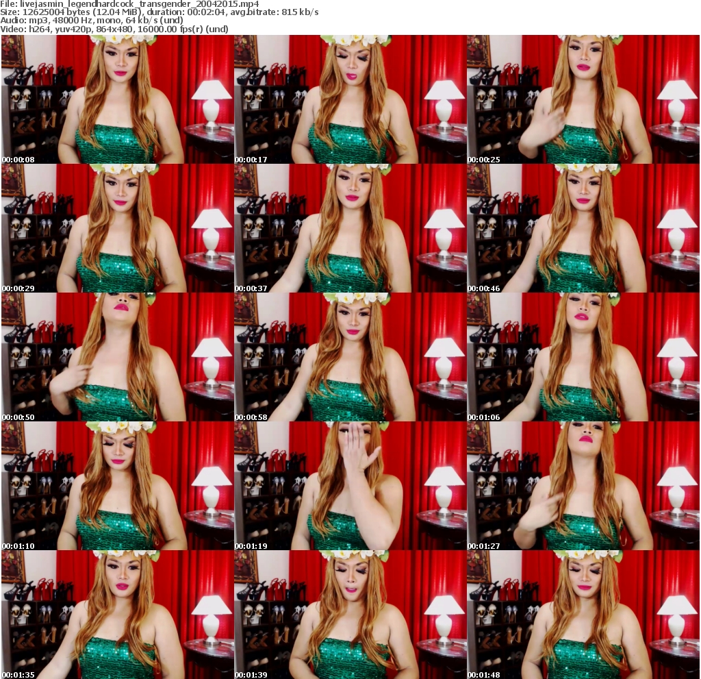This screenshot has width=701, height=679.
Task: Click the frame timestamped 00:00:50
Action: coord(118,357)
